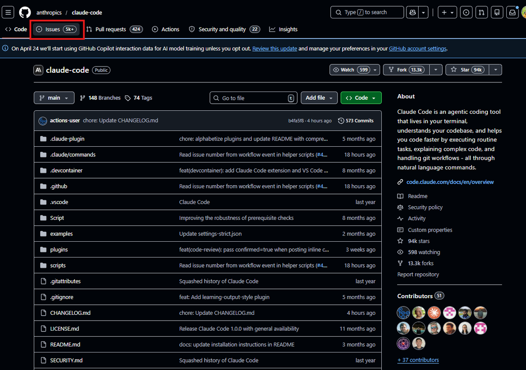Open the issues circle icon in header
The height and width of the screenshot is (370, 526).
tap(466, 12)
